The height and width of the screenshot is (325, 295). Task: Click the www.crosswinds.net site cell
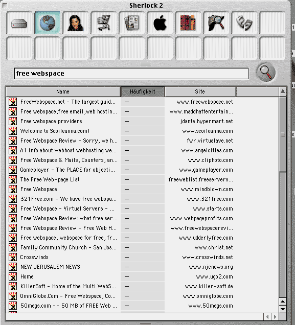point(208,257)
